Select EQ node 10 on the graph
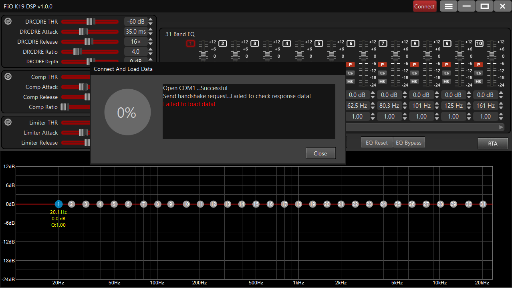The image size is (512, 288). click(x=186, y=204)
